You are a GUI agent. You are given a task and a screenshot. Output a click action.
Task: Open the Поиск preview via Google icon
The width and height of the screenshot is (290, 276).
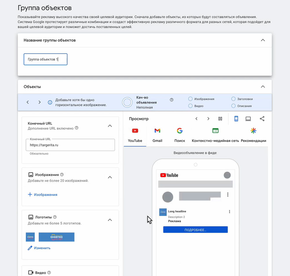click(180, 131)
